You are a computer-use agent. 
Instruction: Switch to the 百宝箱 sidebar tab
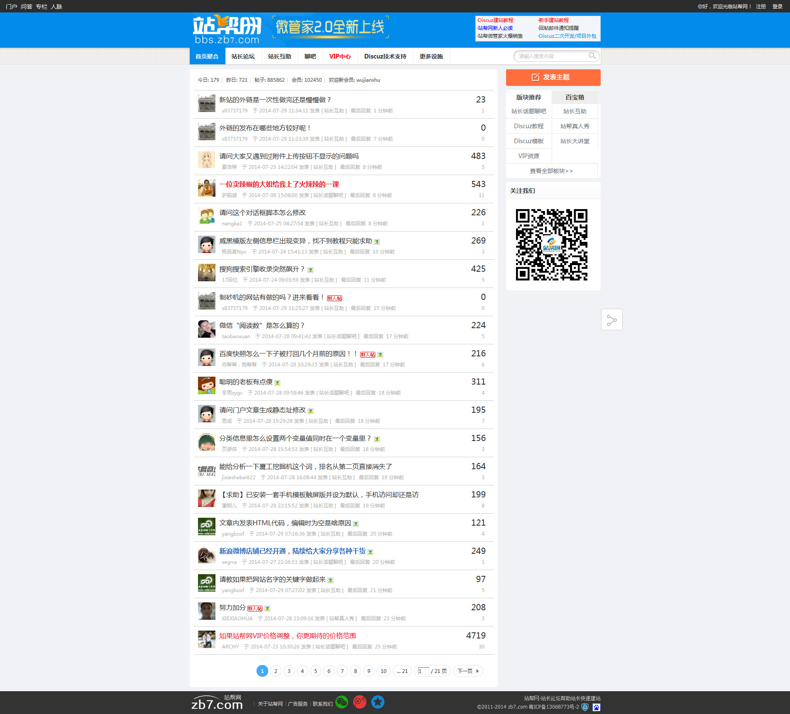pos(575,97)
